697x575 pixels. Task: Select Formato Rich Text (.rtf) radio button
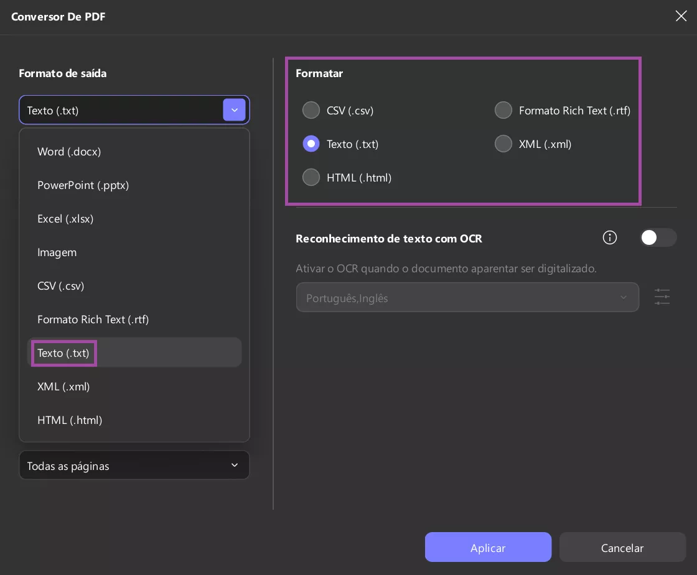[x=503, y=110]
